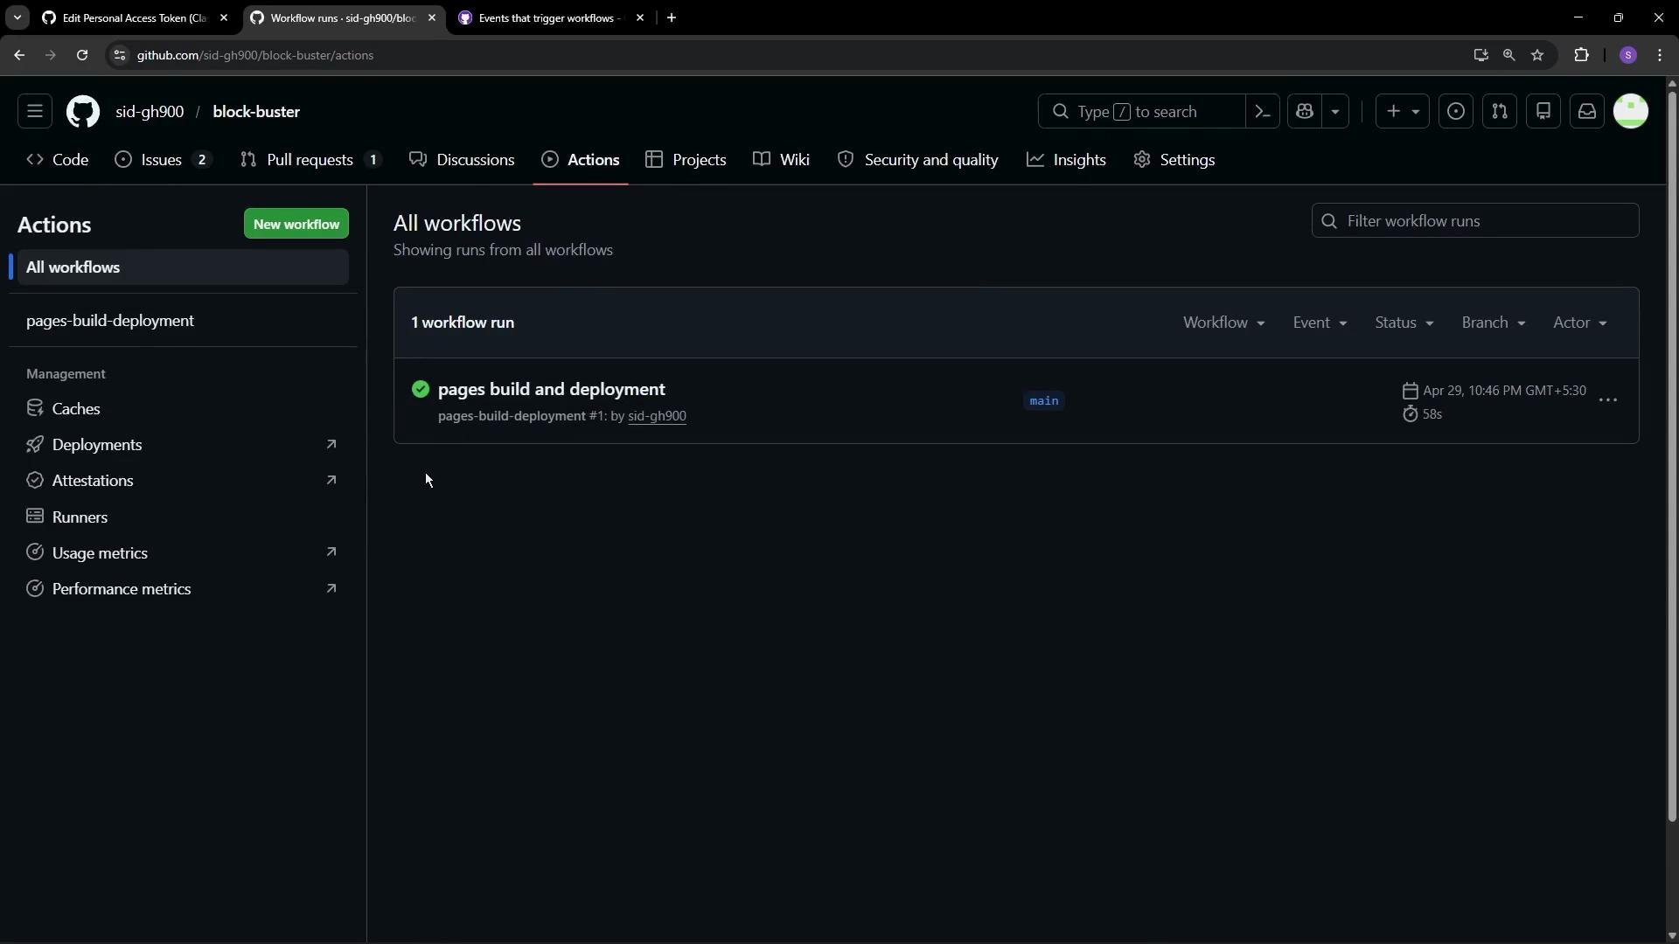
Task: Open Runners management page
Action: pos(183,517)
